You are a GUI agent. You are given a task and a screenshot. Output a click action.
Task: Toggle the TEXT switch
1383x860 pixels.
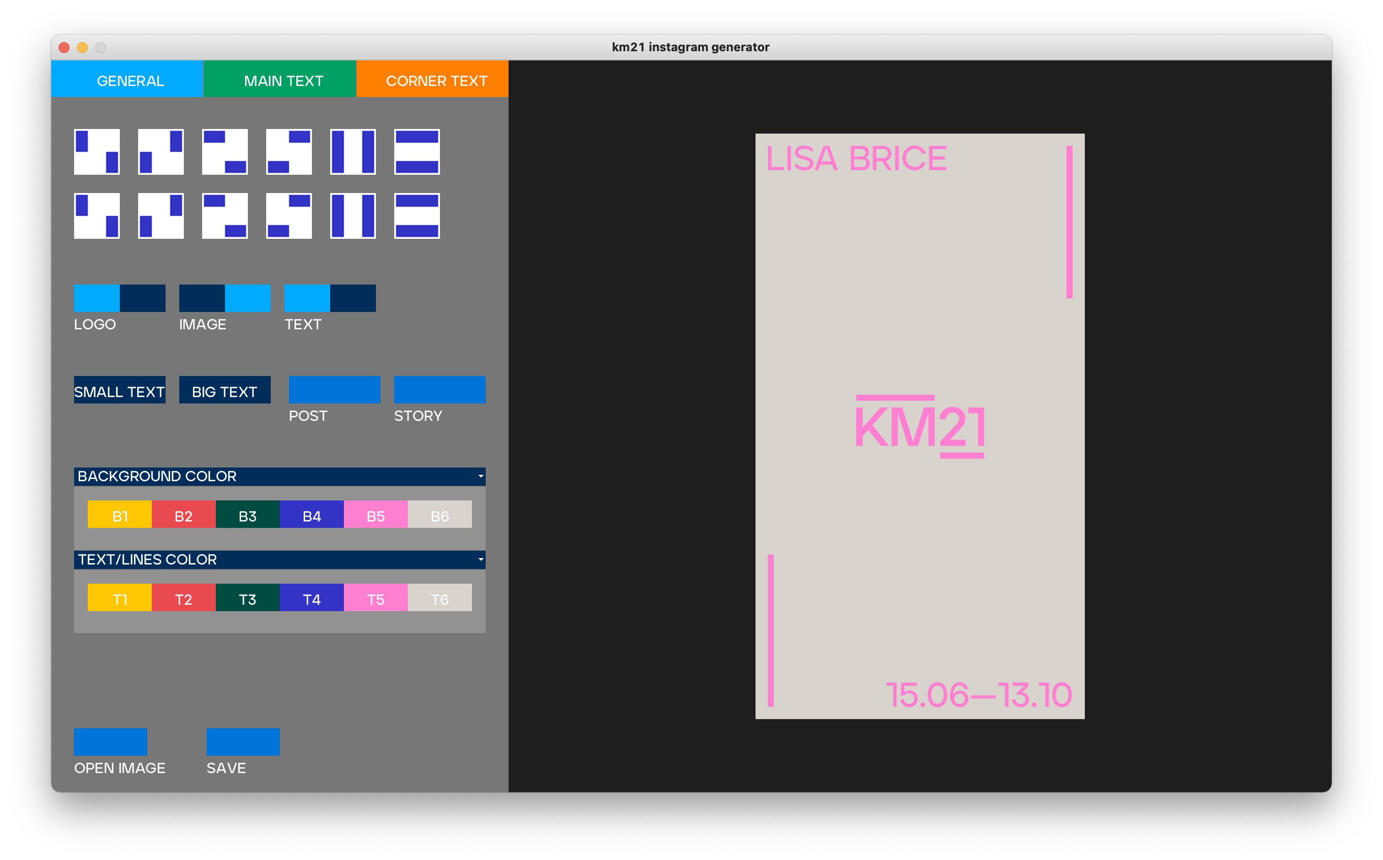coord(330,298)
